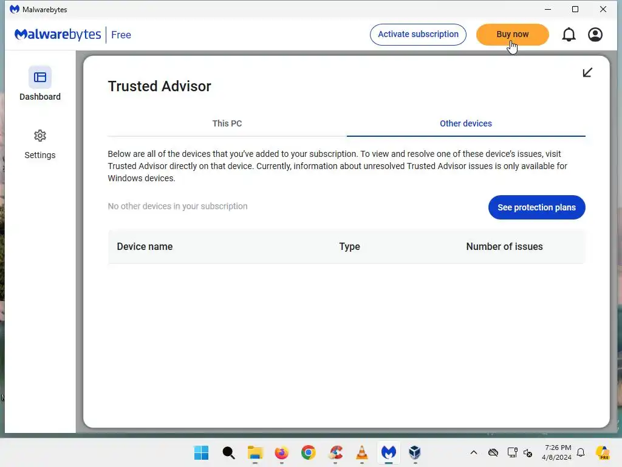
Task: Click See protection plans button
Action: [537, 207]
